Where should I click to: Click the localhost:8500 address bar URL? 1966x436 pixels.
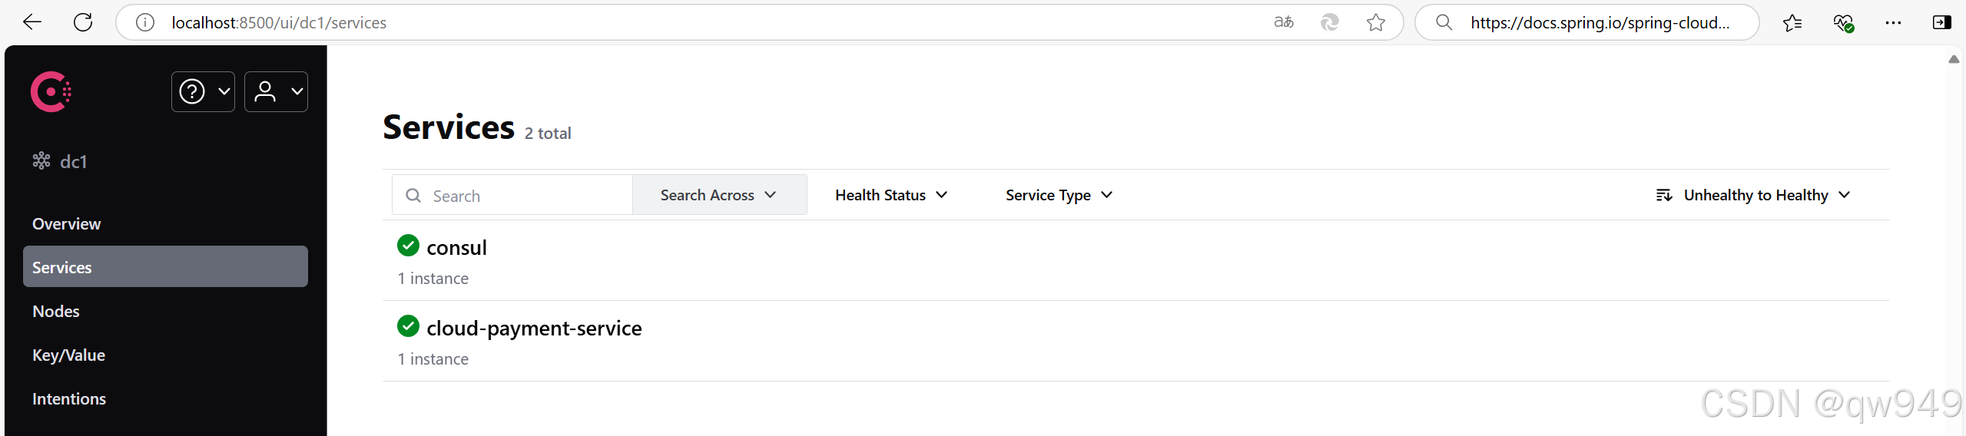[x=279, y=22]
